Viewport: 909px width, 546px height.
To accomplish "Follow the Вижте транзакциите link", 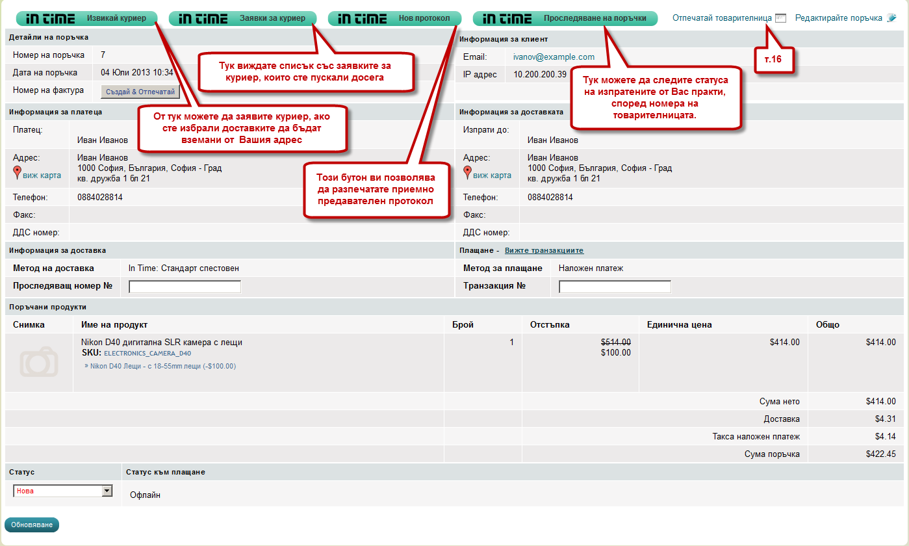I will click(544, 251).
